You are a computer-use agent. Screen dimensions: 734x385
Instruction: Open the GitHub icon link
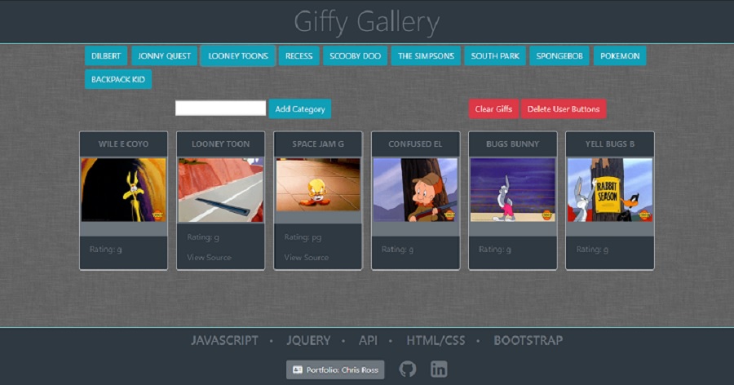407,369
